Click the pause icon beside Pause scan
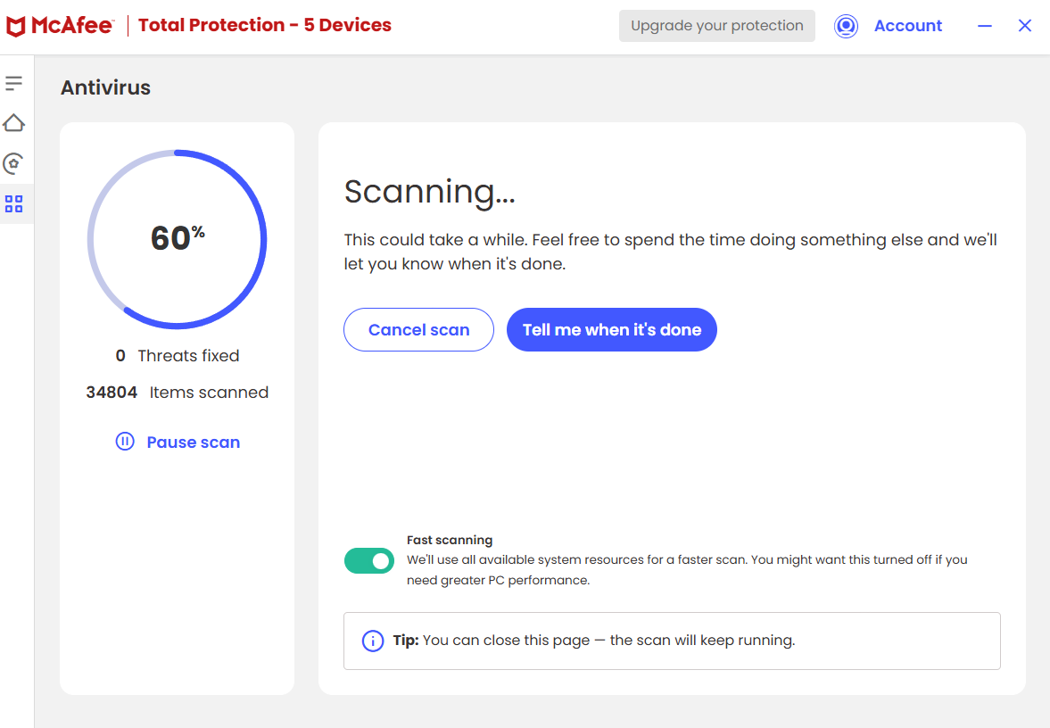The image size is (1050, 728). pyautogui.click(x=125, y=442)
